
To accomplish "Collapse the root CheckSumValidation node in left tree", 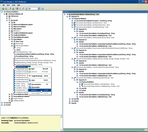I will pyautogui.click(x=2, y=12).
